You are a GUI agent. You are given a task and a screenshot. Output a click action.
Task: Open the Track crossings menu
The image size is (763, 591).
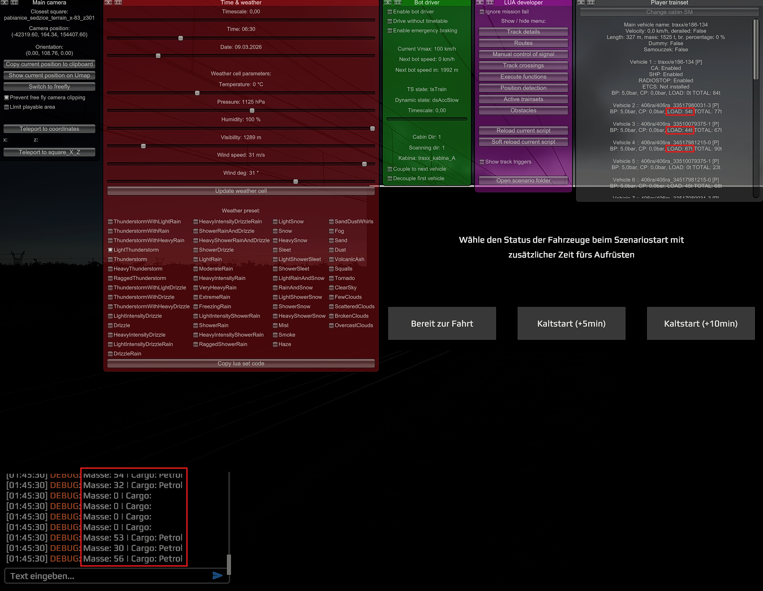pos(523,66)
